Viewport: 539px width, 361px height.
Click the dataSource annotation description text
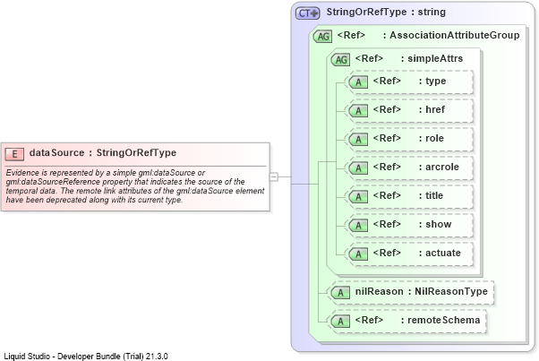(x=135, y=186)
